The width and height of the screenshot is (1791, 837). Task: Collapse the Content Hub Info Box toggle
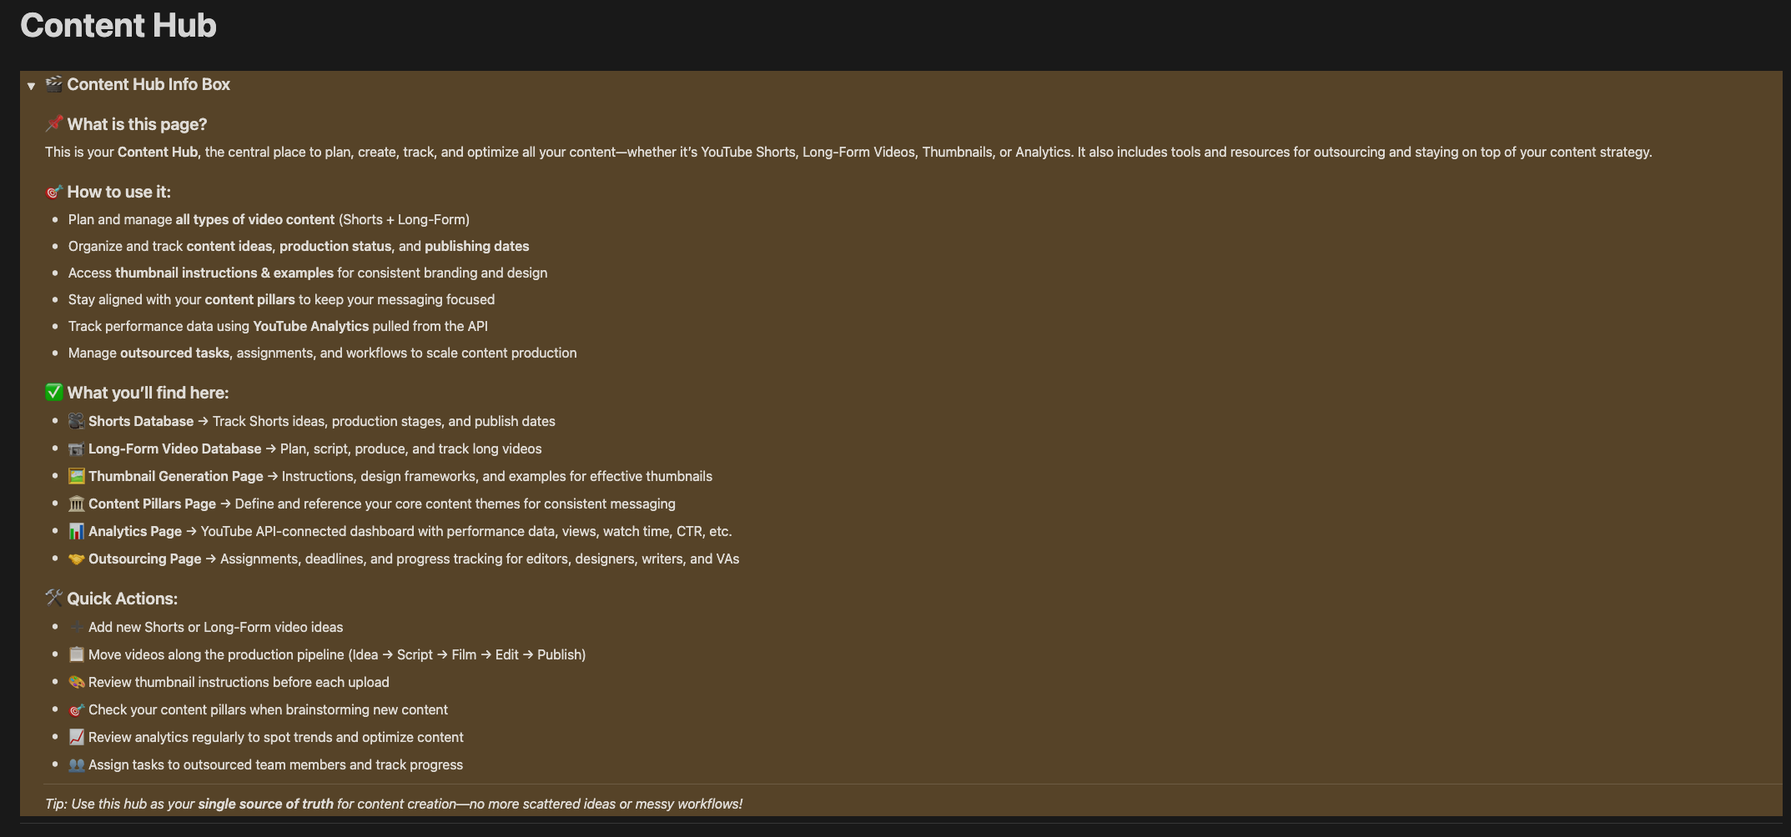pyautogui.click(x=31, y=86)
